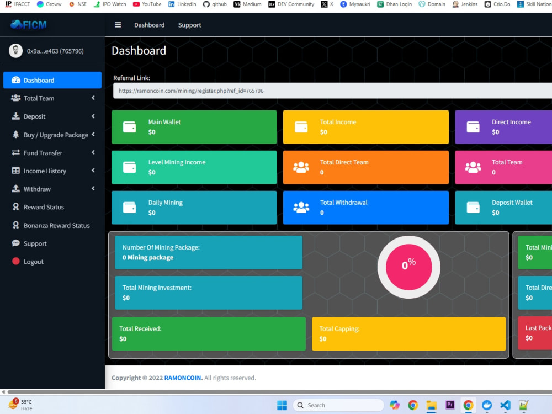Viewport: 552px width, 414px height.
Task: Expand the Fund Transfer submenu chevron
Action: pos(93,152)
